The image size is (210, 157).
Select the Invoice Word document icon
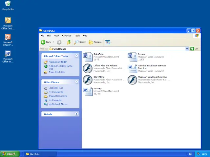point(132,57)
